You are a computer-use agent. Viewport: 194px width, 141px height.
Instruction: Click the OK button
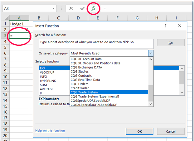click(139, 131)
